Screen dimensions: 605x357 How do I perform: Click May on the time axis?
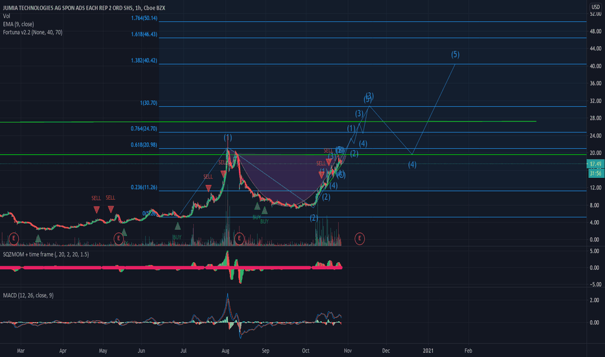coord(103,351)
